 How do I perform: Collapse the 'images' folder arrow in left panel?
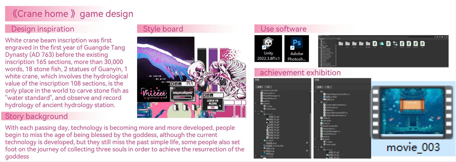coord(259,114)
